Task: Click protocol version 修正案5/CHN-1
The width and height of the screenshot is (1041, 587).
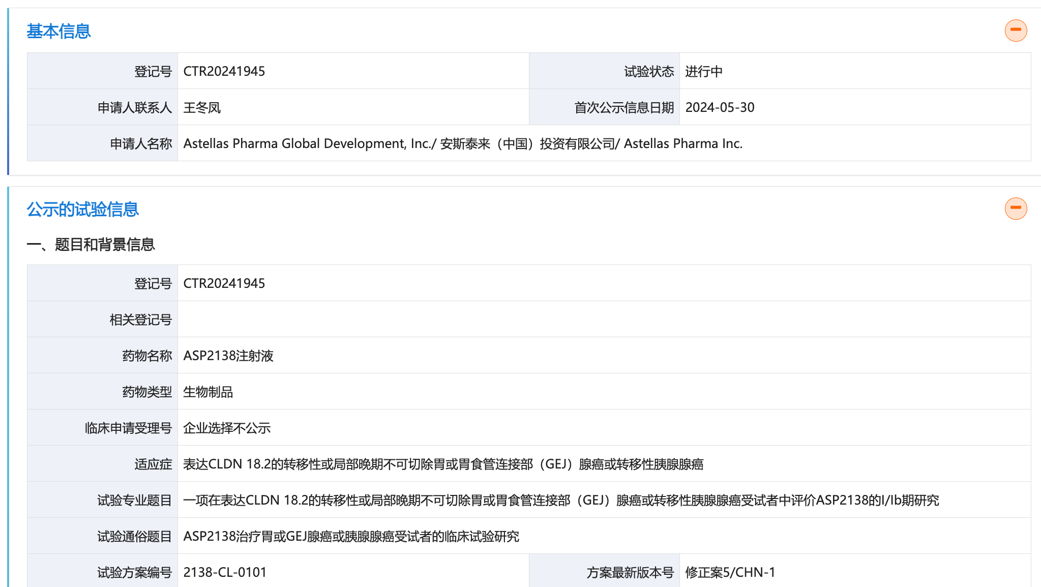Action: pyautogui.click(x=730, y=572)
